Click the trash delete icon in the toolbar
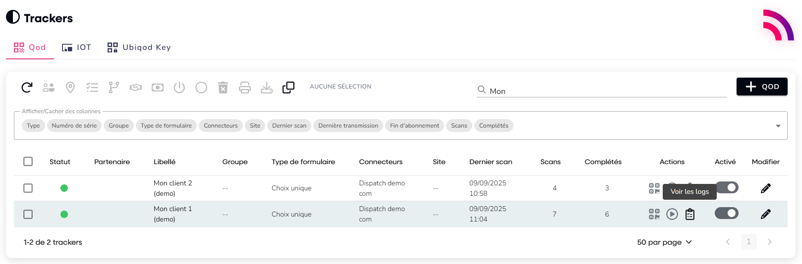Image resolution: width=802 pixels, height=264 pixels. point(223,88)
